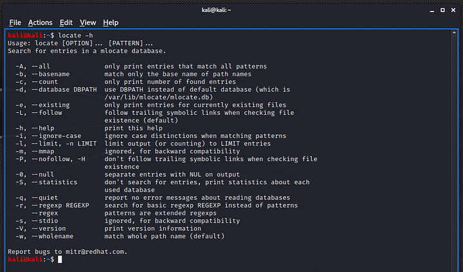Open the View menu
The width and height of the screenshot is (463, 272).
(88, 22)
